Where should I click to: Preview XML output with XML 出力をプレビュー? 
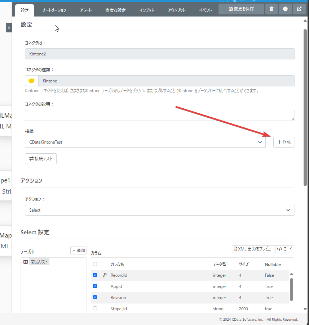point(253,249)
